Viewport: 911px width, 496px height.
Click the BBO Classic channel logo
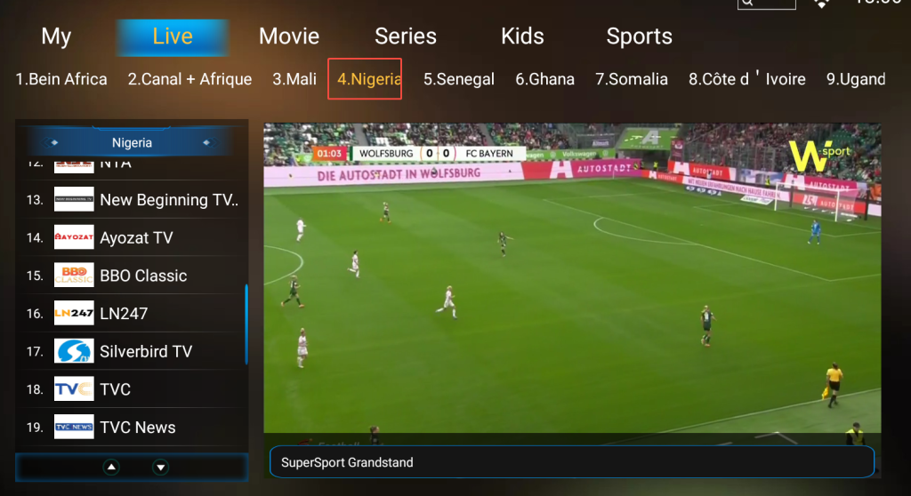[x=74, y=275]
